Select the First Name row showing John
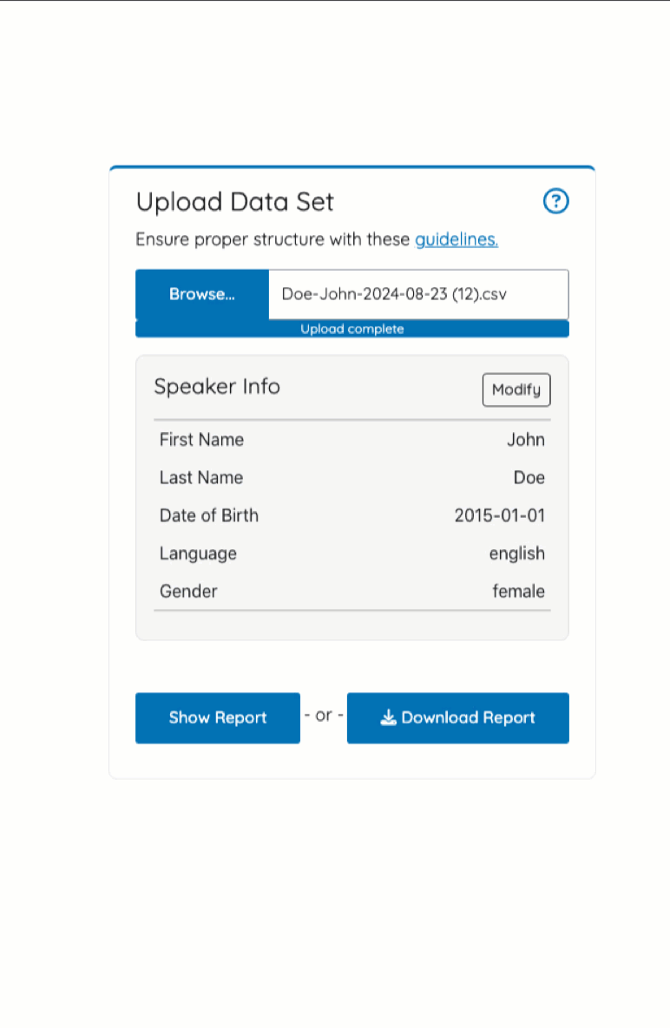Viewport: 670px width, 1028px height. (x=526, y=440)
